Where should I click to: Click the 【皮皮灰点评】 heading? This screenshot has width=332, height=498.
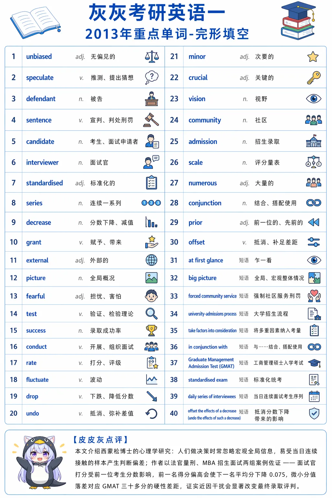coord(101,440)
